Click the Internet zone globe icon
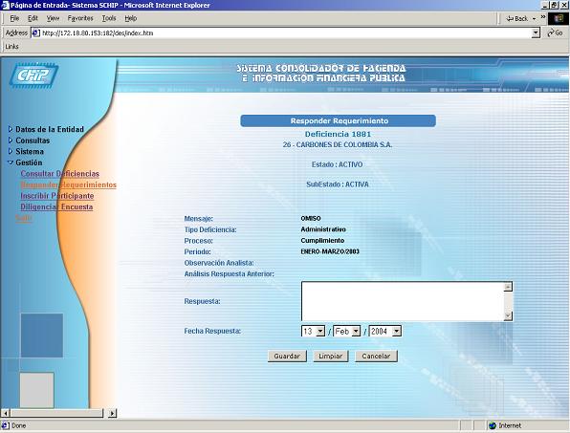Screen dimensions: 570x433 coord(493,425)
